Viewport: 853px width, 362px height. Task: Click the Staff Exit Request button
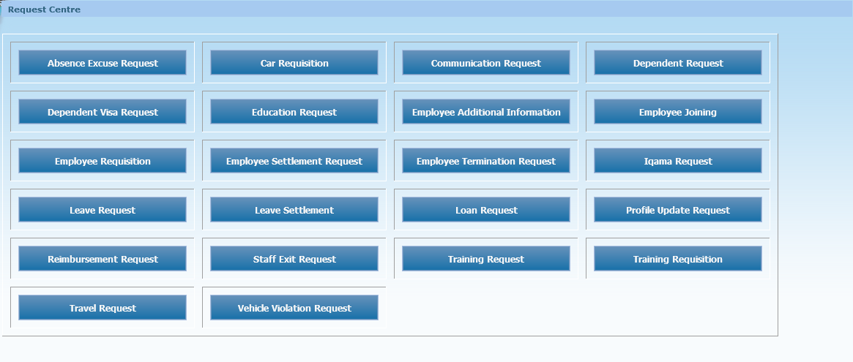click(x=294, y=259)
